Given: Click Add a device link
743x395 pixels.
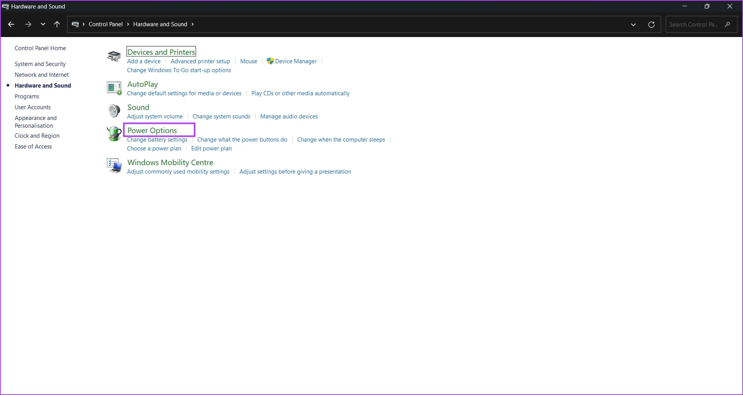Looking at the screenshot, I should click(x=144, y=61).
